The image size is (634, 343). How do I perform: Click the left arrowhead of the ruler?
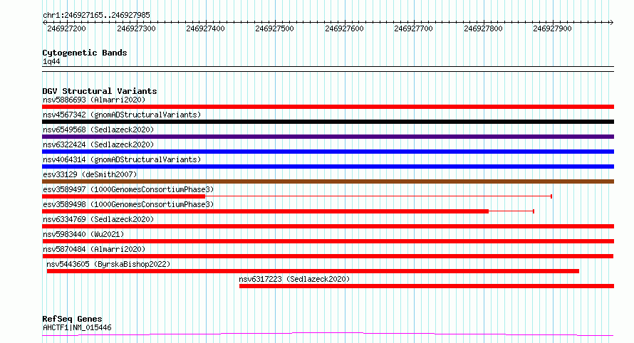tap(44, 22)
